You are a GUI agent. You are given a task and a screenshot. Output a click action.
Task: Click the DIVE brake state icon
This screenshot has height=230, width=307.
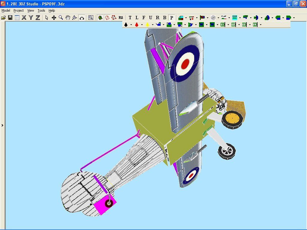click(x=235, y=18)
